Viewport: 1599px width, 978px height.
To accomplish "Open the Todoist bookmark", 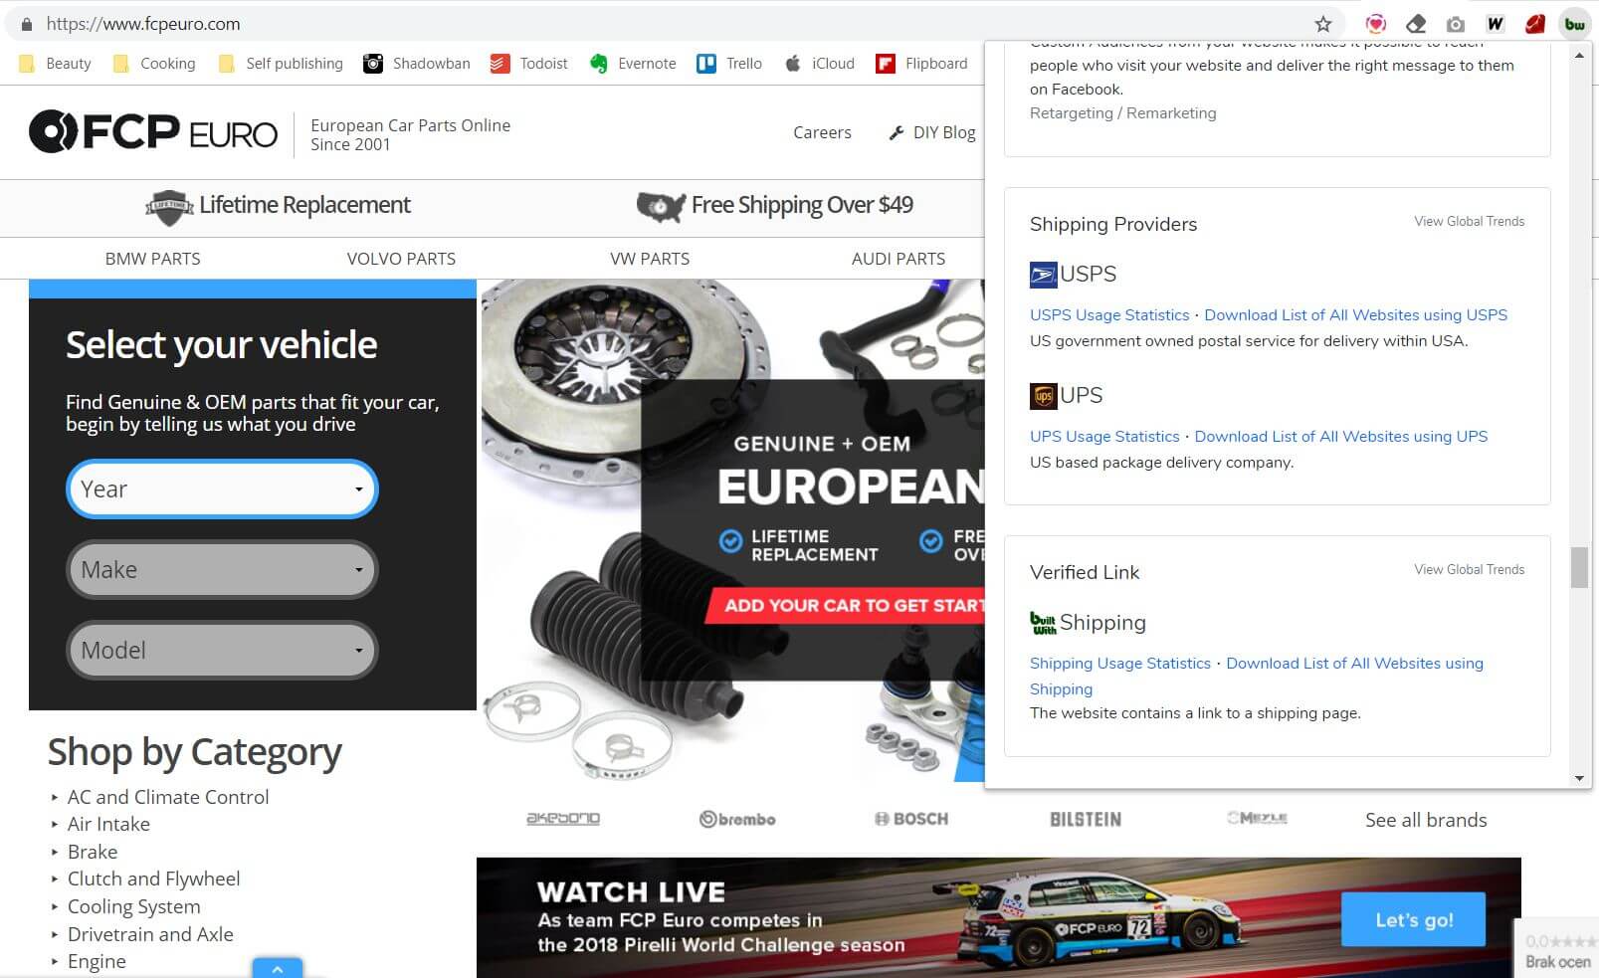I will (x=529, y=64).
